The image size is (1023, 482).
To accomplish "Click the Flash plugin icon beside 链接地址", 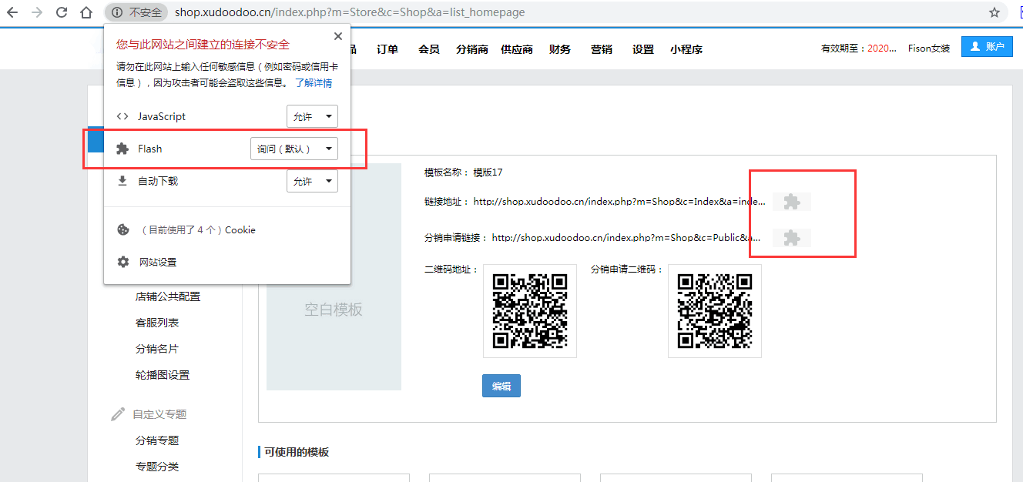I will pyautogui.click(x=791, y=202).
